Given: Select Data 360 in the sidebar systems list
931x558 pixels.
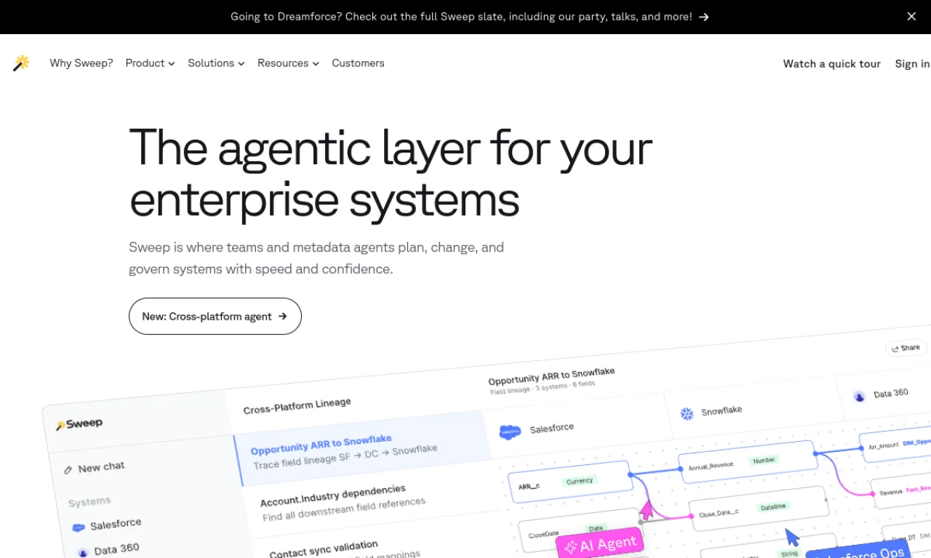Looking at the screenshot, I should [108, 550].
